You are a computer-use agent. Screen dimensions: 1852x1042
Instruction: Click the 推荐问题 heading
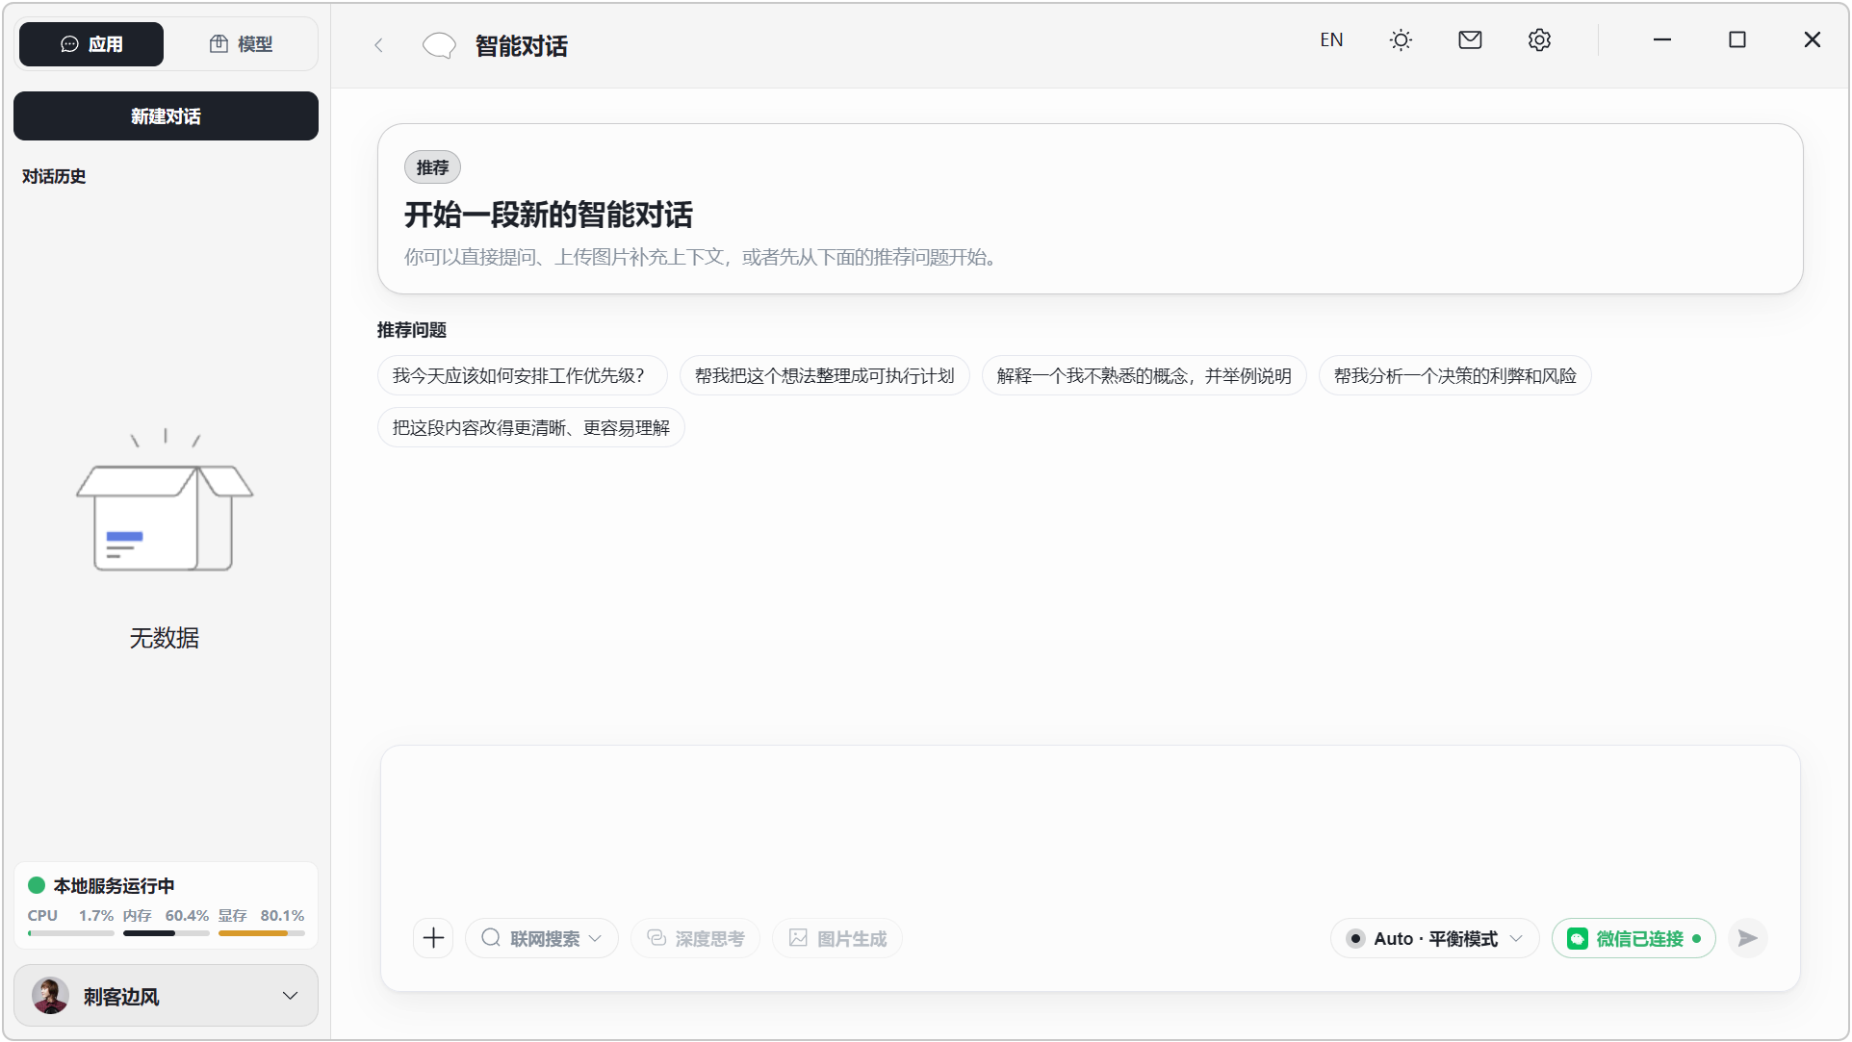(x=411, y=330)
